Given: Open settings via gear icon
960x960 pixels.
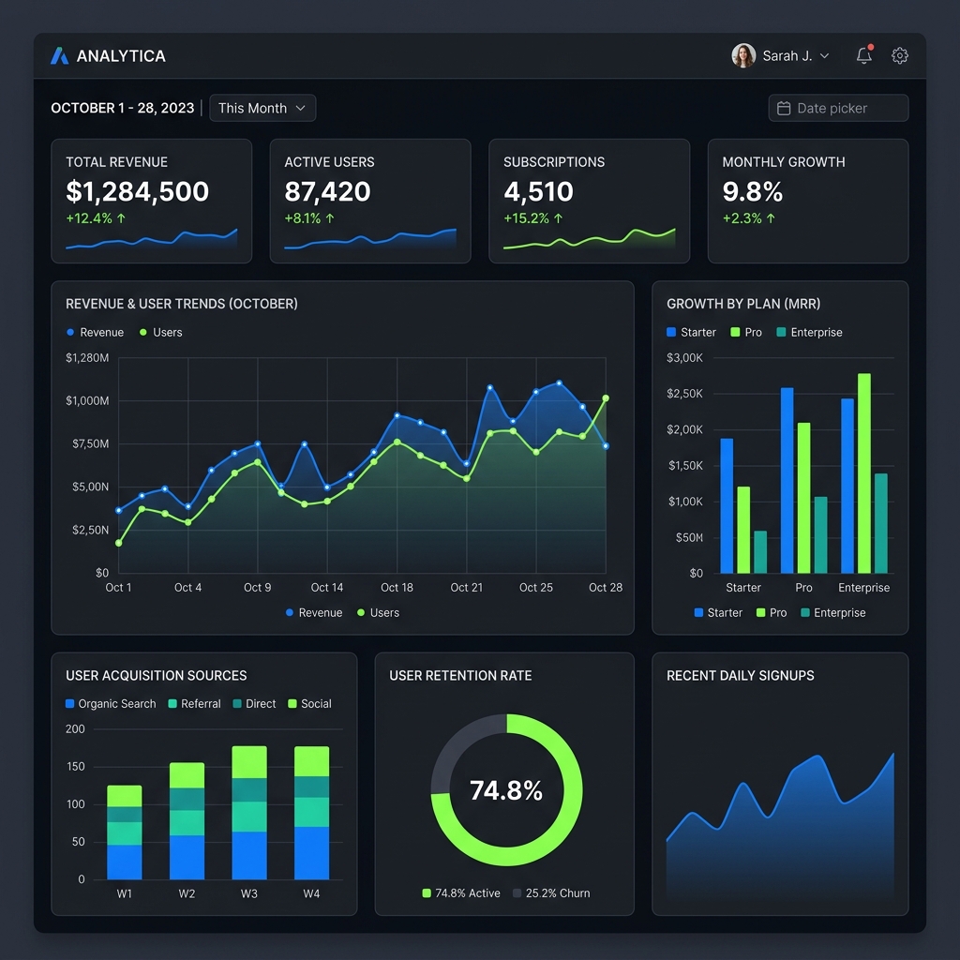Looking at the screenshot, I should [900, 56].
